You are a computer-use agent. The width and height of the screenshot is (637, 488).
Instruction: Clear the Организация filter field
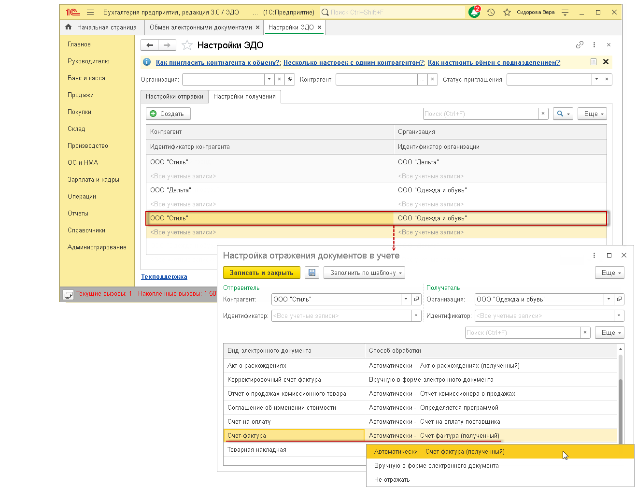point(280,79)
